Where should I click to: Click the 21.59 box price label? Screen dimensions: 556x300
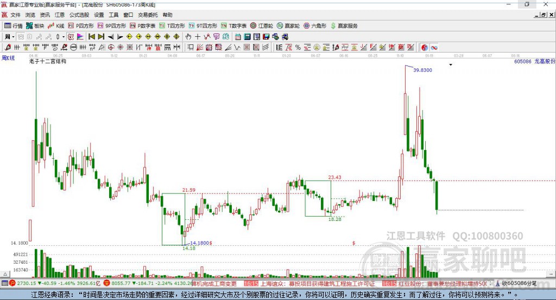[x=188, y=190]
